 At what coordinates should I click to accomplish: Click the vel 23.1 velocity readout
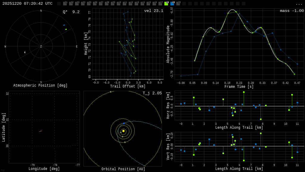pyautogui.click(x=153, y=11)
